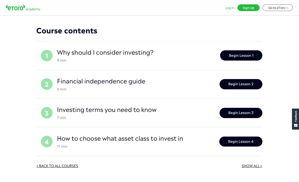The image size is (299, 182).
Task: Start lesson via Begin Lesson 2
Action: click(x=241, y=84)
